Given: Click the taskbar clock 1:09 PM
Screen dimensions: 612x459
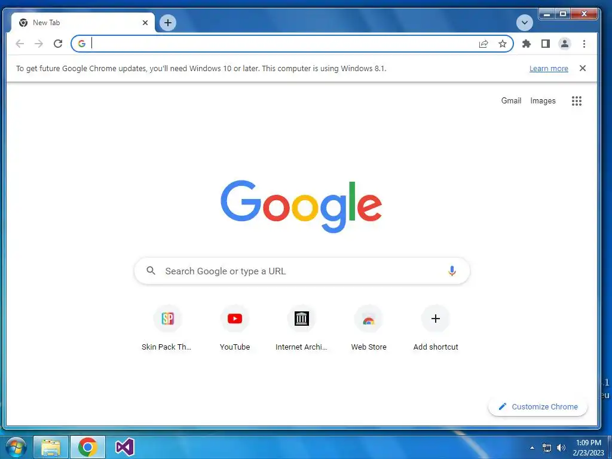Looking at the screenshot, I should (x=589, y=443).
